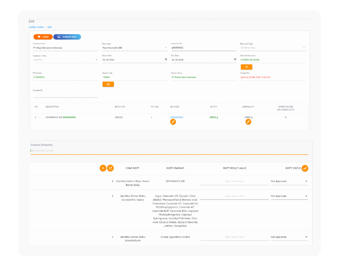The image size is (339, 265).
Task: Click result value field for Sinonim/INCI Name
Action: click(x=234, y=196)
